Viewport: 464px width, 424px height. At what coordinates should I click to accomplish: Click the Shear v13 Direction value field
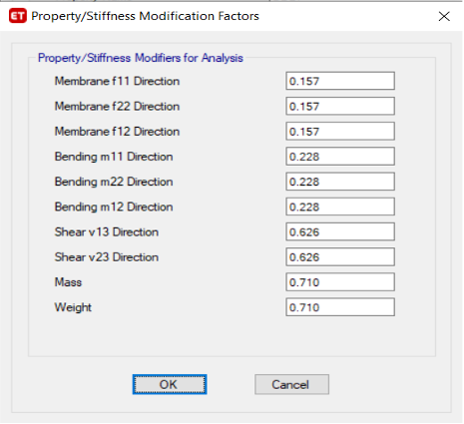point(340,231)
